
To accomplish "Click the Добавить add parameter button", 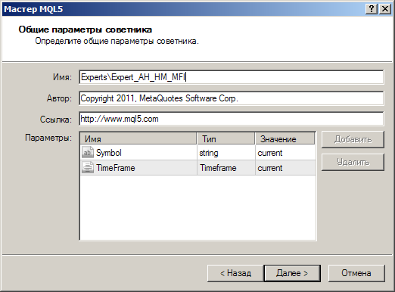I will pyautogui.click(x=353, y=139).
